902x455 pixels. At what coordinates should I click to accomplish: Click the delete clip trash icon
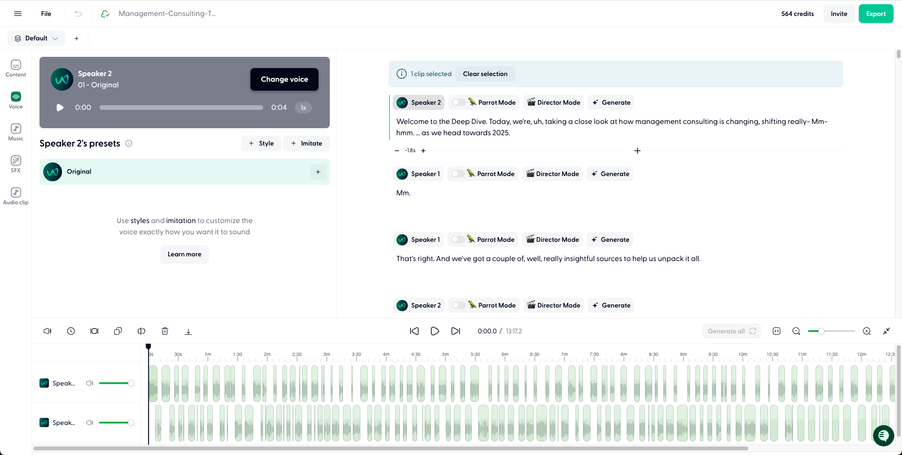pyautogui.click(x=165, y=331)
